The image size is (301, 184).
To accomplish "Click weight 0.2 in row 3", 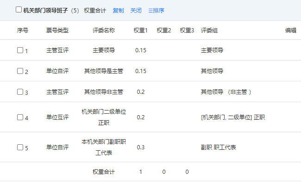I will pos(141,92).
